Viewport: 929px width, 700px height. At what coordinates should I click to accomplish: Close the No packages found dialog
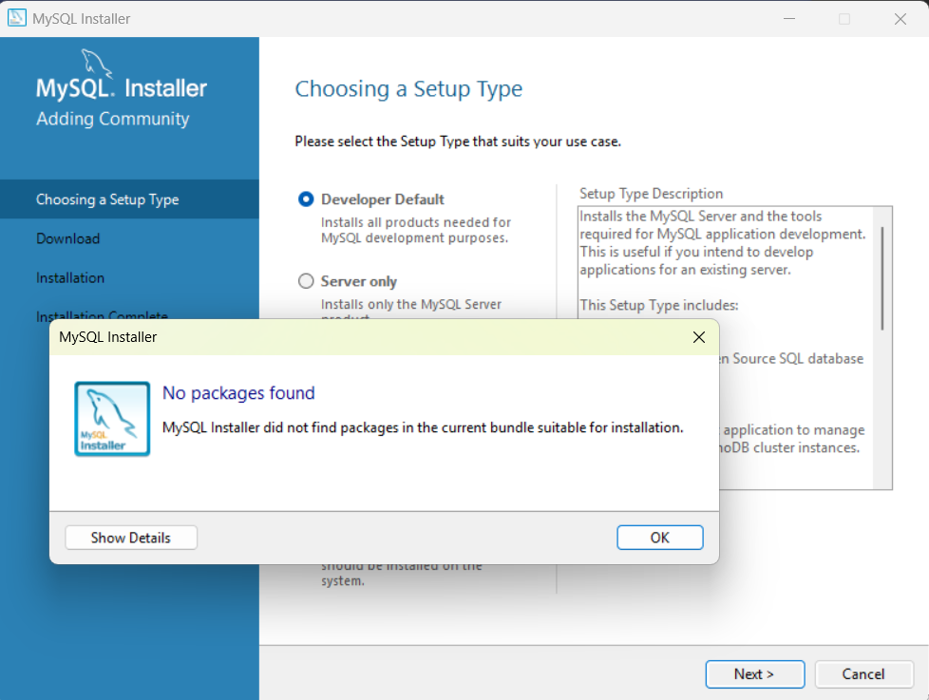[698, 337]
